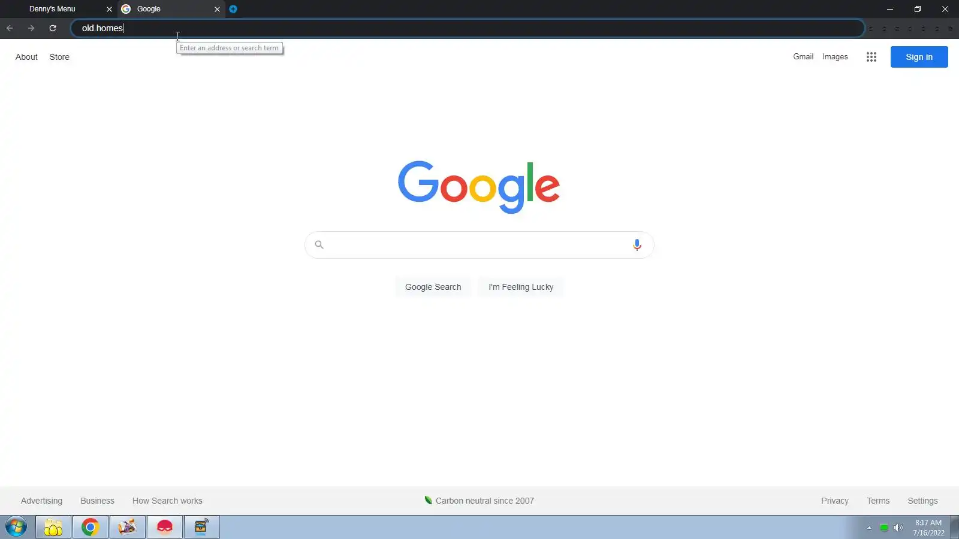
Task: Restore down the browser window
Action: pyautogui.click(x=918, y=9)
